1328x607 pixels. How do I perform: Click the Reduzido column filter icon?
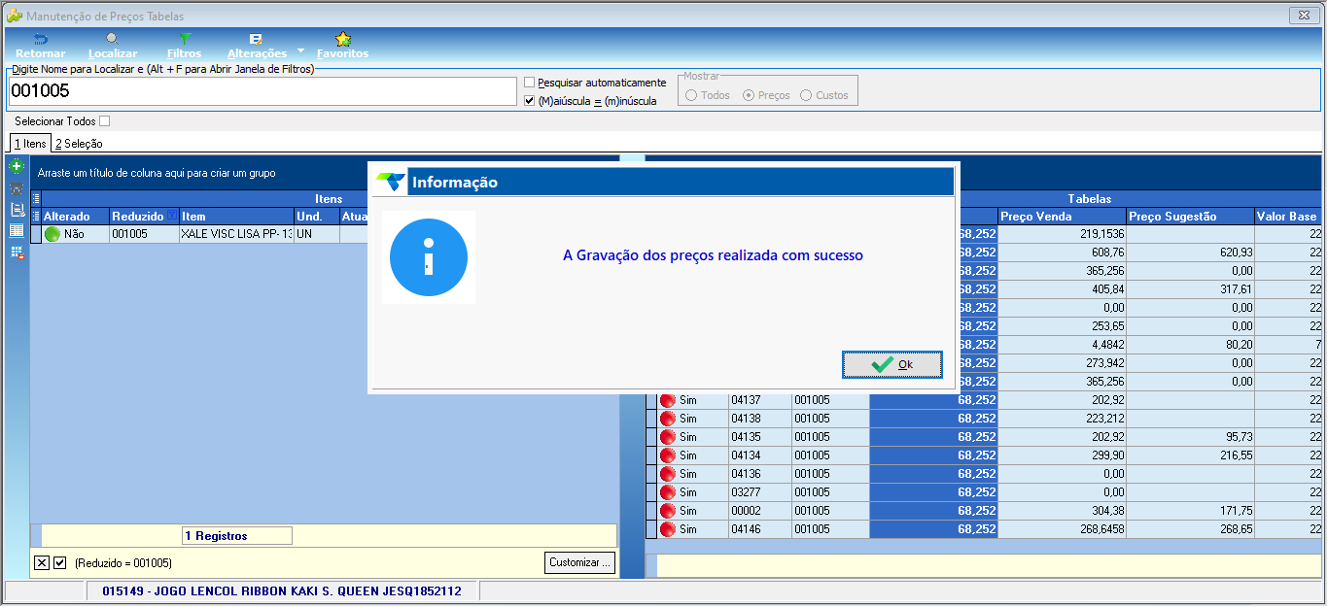coord(171,216)
